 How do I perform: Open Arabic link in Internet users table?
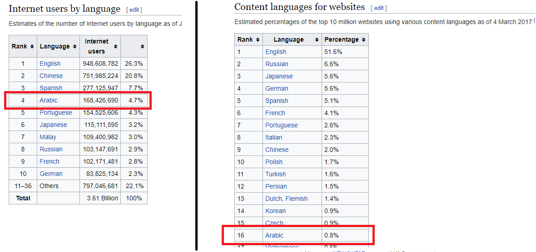click(49, 100)
